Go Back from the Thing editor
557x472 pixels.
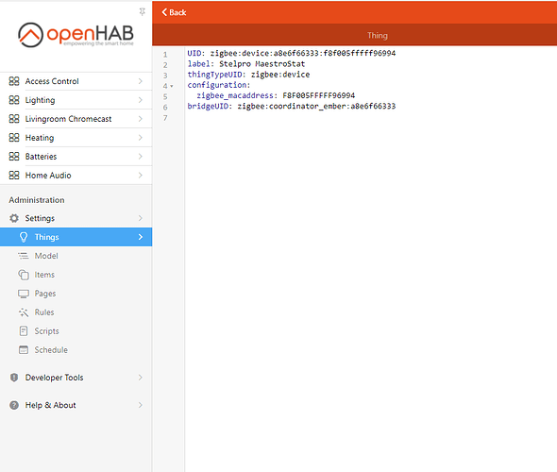(x=174, y=12)
